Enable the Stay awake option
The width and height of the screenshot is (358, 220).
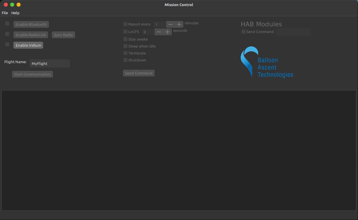click(x=125, y=39)
